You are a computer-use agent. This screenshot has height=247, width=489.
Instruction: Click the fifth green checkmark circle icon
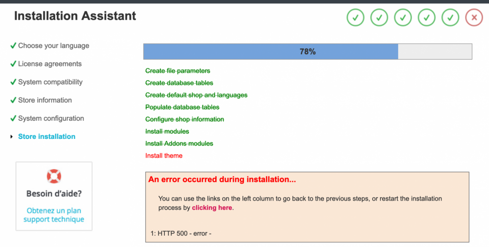click(450, 18)
